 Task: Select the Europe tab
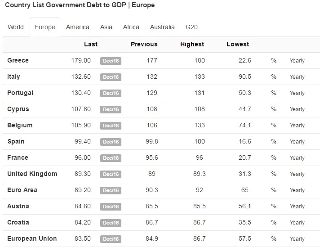tap(45, 27)
